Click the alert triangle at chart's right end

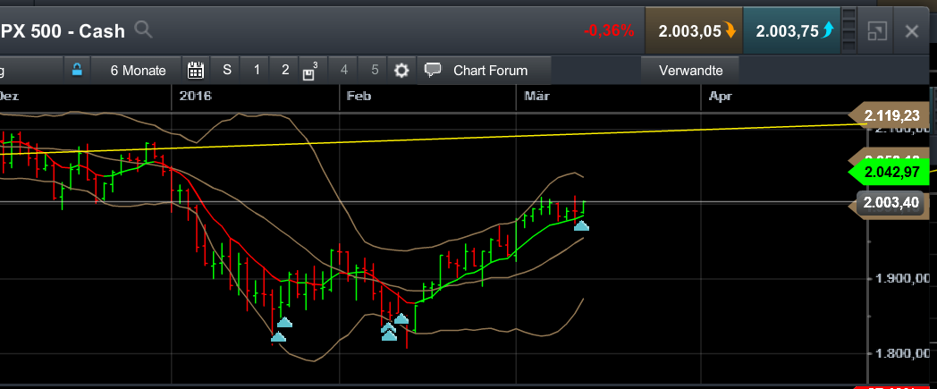point(581,225)
